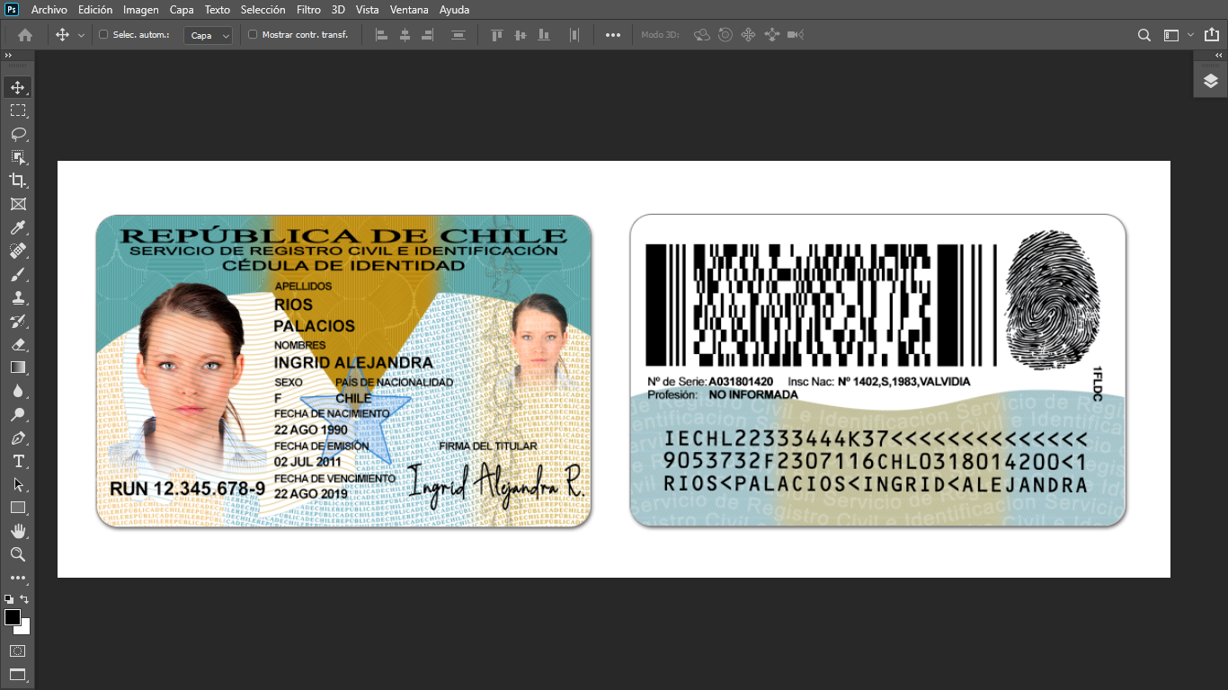The width and height of the screenshot is (1228, 690).
Task: Enable the Selec. autom. checkbox
Action: [x=103, y=35]
